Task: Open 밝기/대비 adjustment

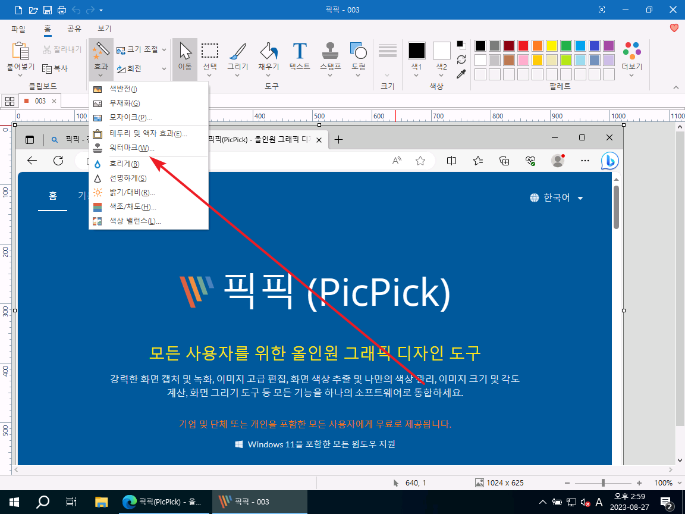Action: [x=149, y=192]
